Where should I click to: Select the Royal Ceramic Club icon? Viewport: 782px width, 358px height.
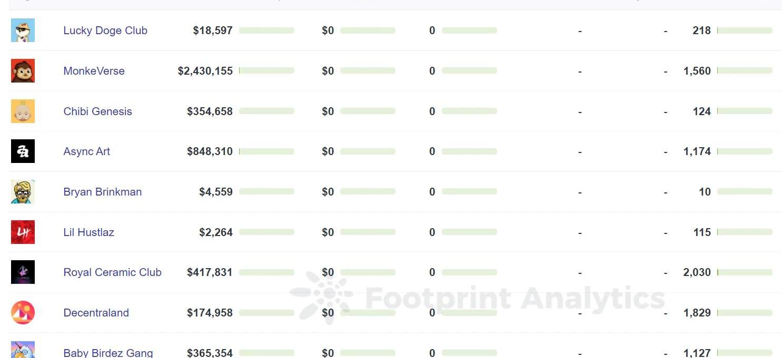pos(23,272)
